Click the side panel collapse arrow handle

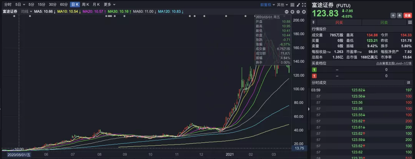tap(309, 109)
